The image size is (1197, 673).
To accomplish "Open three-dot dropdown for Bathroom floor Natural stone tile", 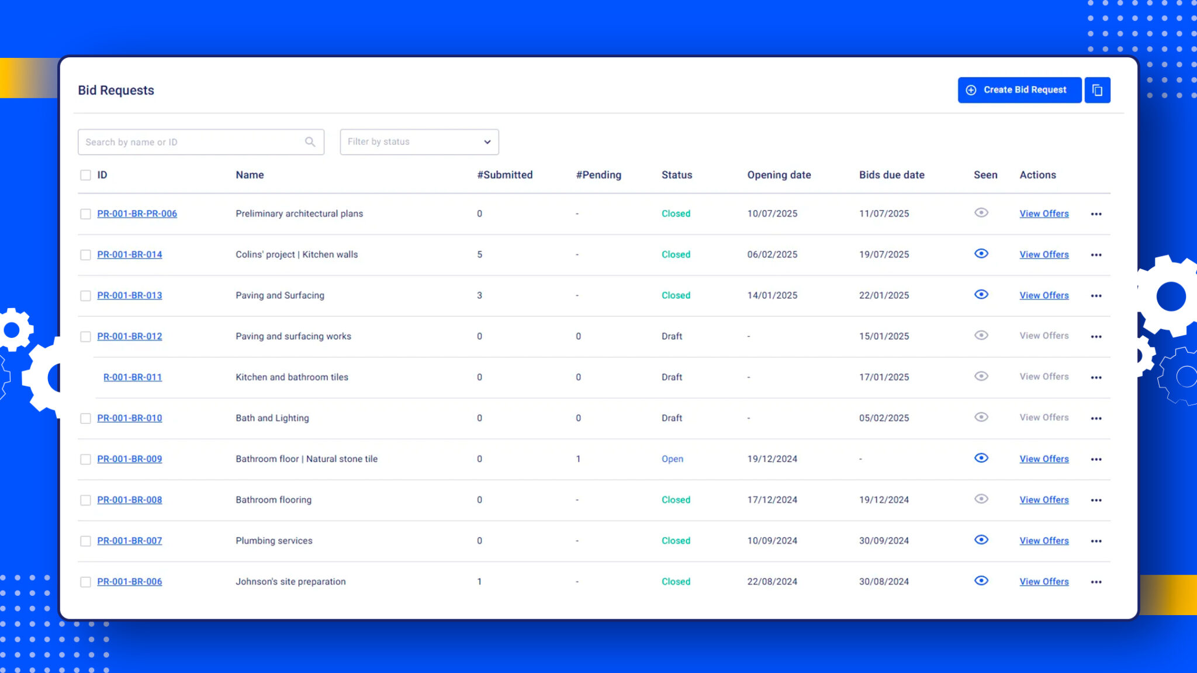I will [1096, 460].
